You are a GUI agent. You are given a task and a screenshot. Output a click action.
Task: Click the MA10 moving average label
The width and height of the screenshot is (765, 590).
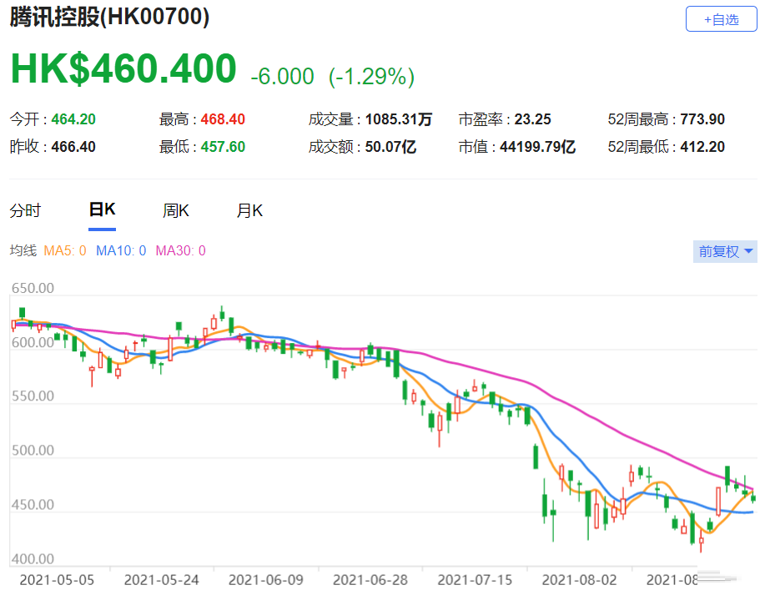tap(121, 251)
